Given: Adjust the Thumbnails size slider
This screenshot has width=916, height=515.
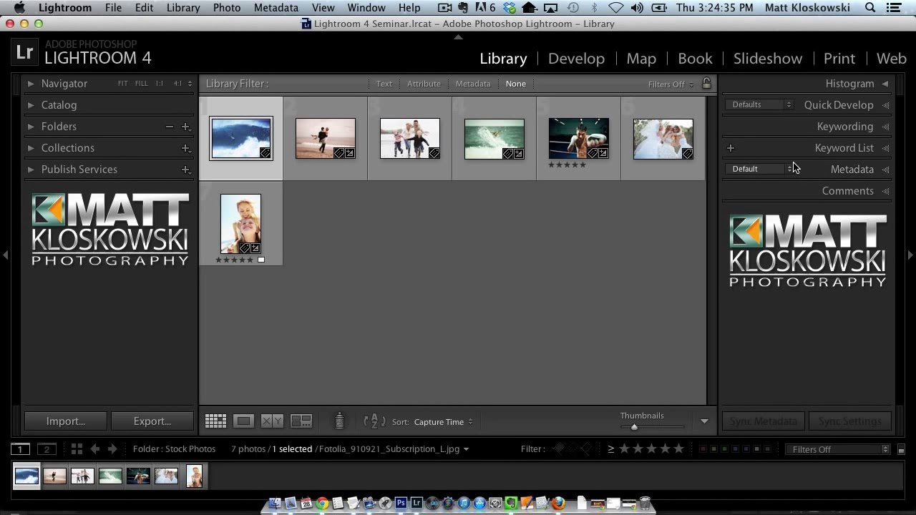Looking at the screenshot, I should 634,427.
